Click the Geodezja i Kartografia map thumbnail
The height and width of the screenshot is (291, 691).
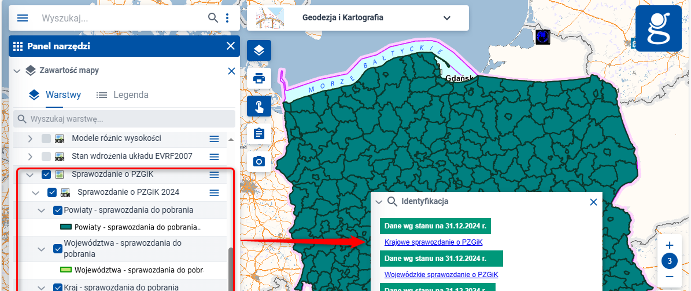click(270, 18)
